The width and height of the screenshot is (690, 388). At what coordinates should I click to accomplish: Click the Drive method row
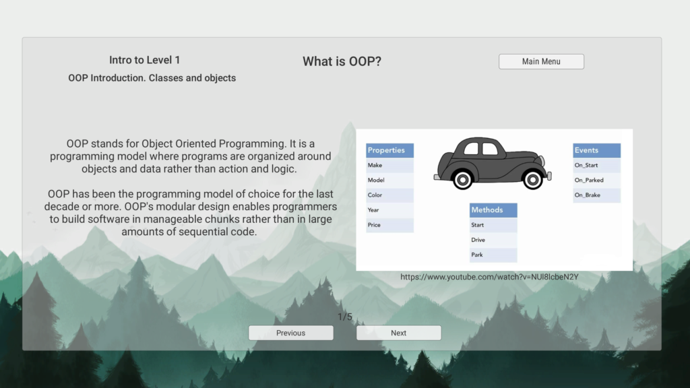tap(493, 240)
